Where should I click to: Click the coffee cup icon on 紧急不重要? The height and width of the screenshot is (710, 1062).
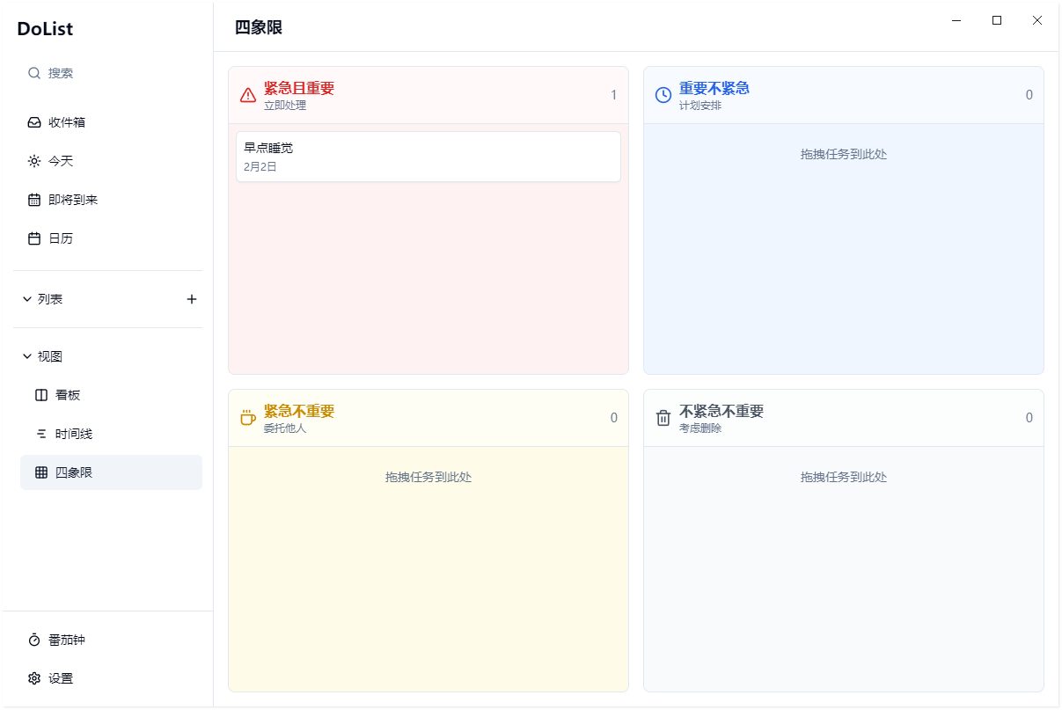pyautogui.click(x=247, y=418)
